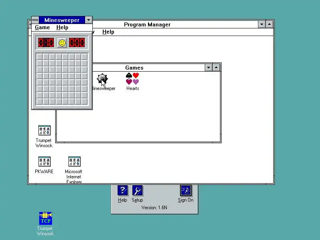320x240 pixels.
Task: Open the Trumpet Winsock program group icon
Action: point(44,130)
